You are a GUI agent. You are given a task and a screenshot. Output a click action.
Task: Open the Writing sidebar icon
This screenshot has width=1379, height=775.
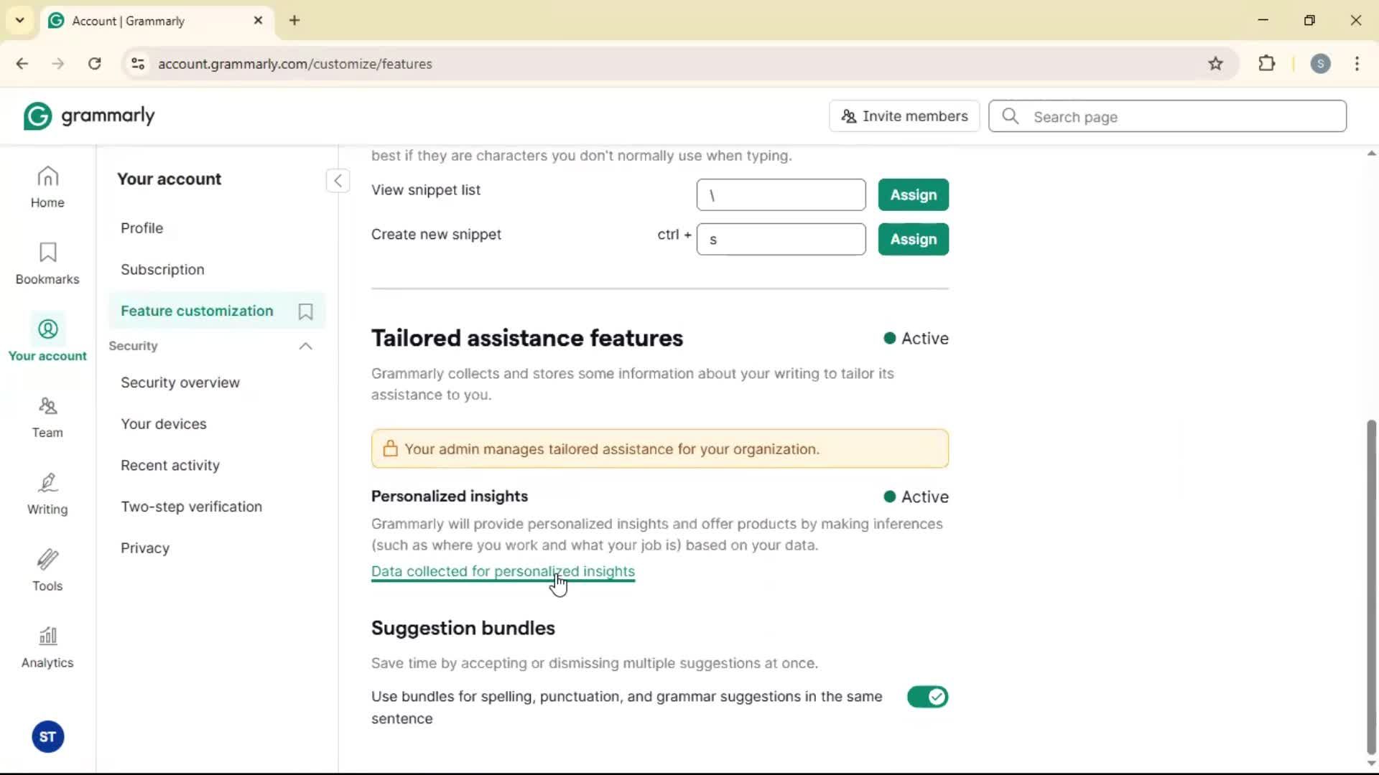tap(47, 494)
